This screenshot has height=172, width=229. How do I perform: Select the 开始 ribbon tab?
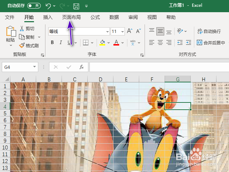pos(29,17)
